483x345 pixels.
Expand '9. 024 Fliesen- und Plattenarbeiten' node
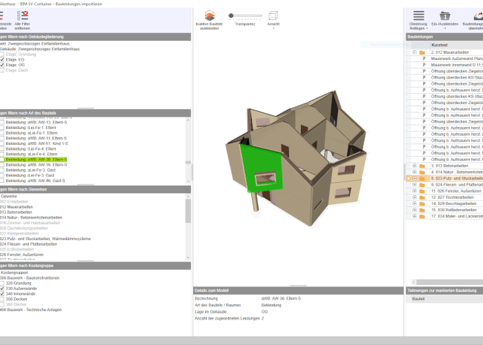[415, 185]
